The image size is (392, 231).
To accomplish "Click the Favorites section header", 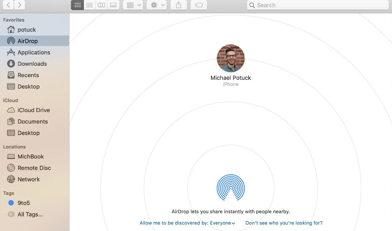I will pos(14,20).
